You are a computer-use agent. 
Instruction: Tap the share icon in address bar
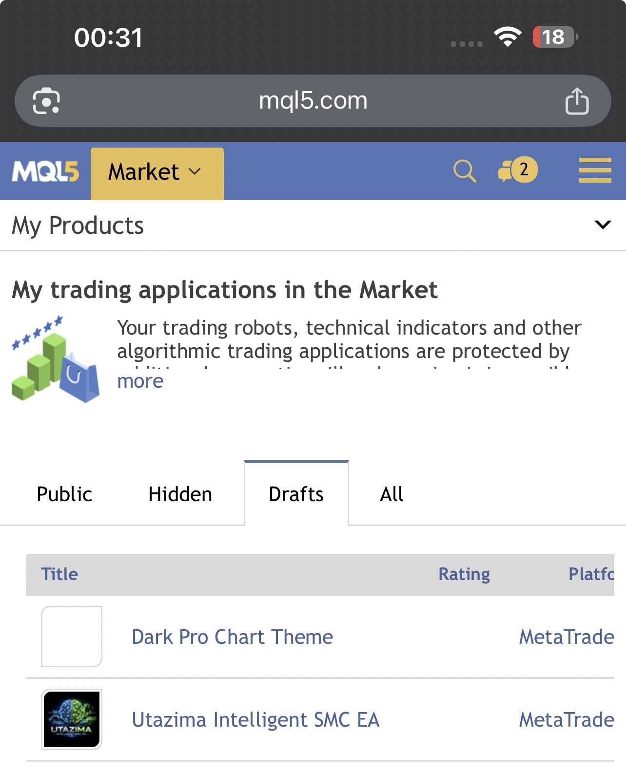coord(577,101)
